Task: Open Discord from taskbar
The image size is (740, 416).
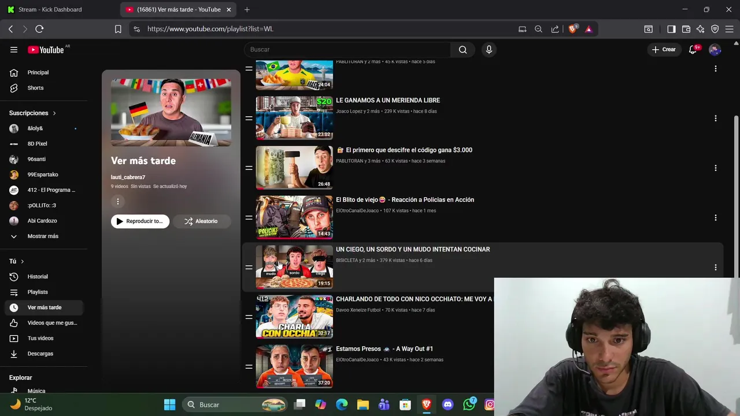Action: 447,404
